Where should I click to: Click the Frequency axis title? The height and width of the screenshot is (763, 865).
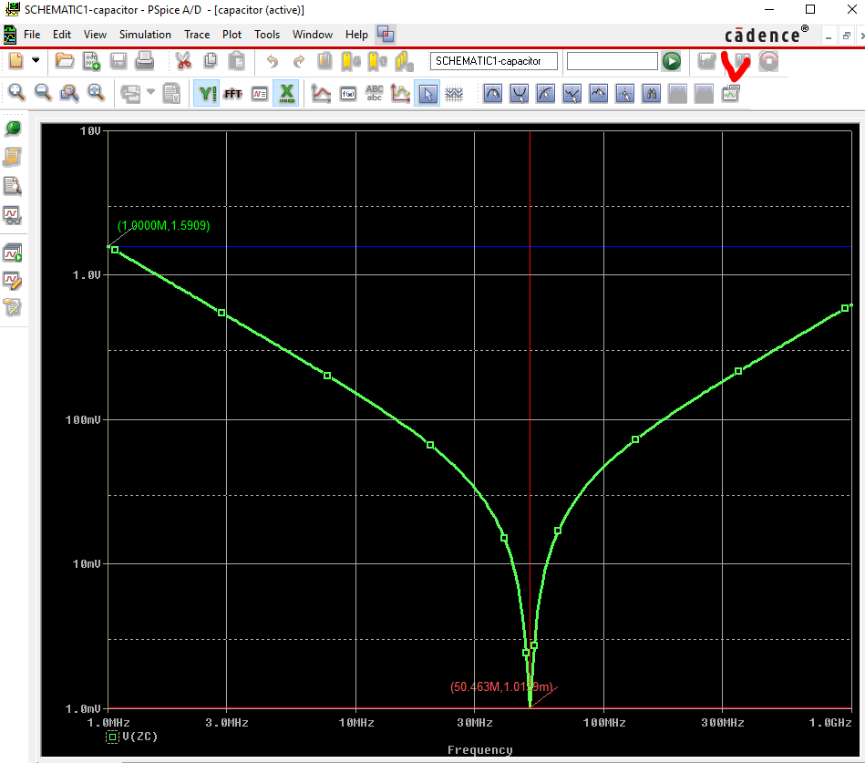pos(480,749)
